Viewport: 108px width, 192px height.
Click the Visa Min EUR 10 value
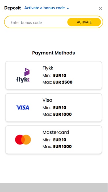[x=60, y=108]
